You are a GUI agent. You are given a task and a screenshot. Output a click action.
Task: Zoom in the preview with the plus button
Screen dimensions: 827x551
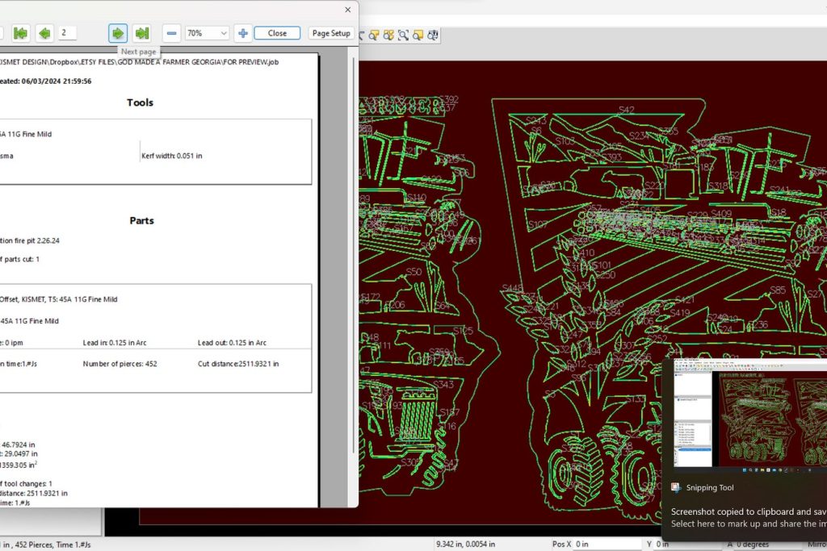[242, 33]
